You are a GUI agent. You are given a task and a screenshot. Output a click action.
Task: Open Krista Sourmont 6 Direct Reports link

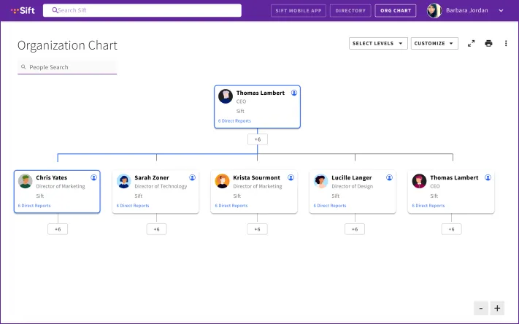[x=231, y=206]
